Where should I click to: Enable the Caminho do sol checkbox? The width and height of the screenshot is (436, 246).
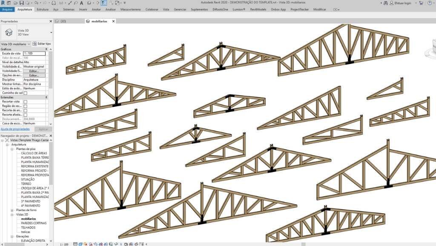pyautogui.click(x=25, y=93)
